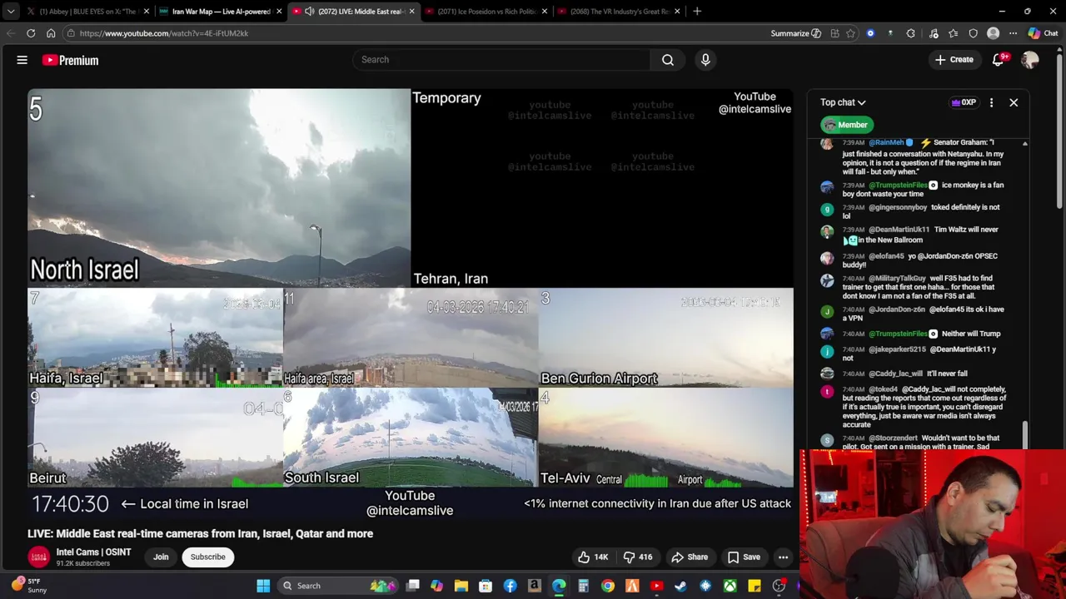Image resolution: width=1066 pixels, height=599 pixels.
Task: Close the live chat panel
Action: pyautogui.click(x=1014, y=102)
